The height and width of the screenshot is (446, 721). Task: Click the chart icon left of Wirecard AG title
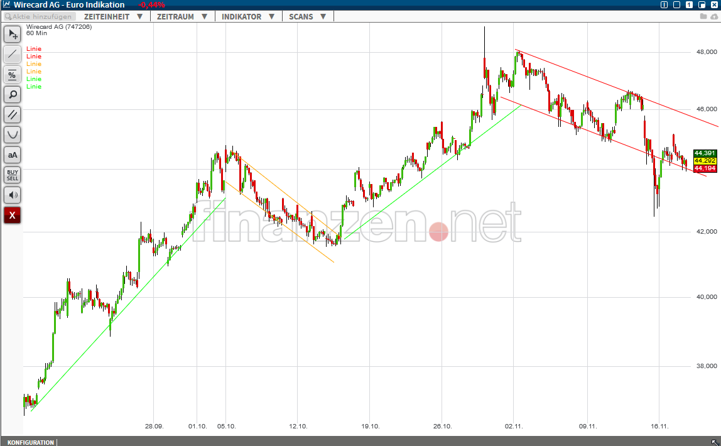point(6,4)
